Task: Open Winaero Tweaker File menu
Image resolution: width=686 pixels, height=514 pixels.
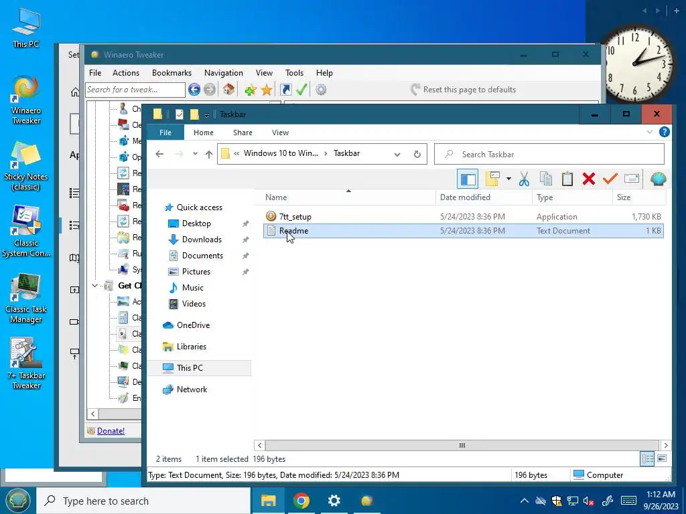Action: coord(95,73)
